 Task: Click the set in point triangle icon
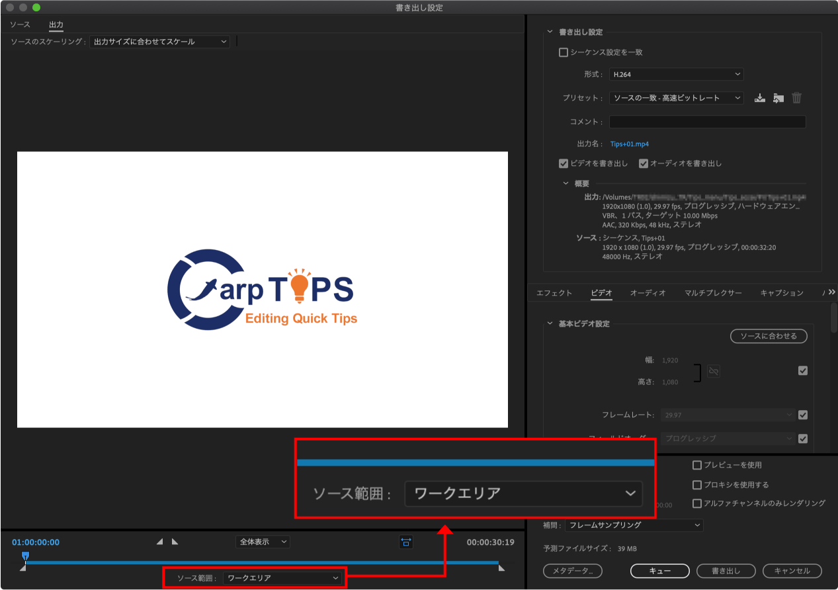click(159, 542)
